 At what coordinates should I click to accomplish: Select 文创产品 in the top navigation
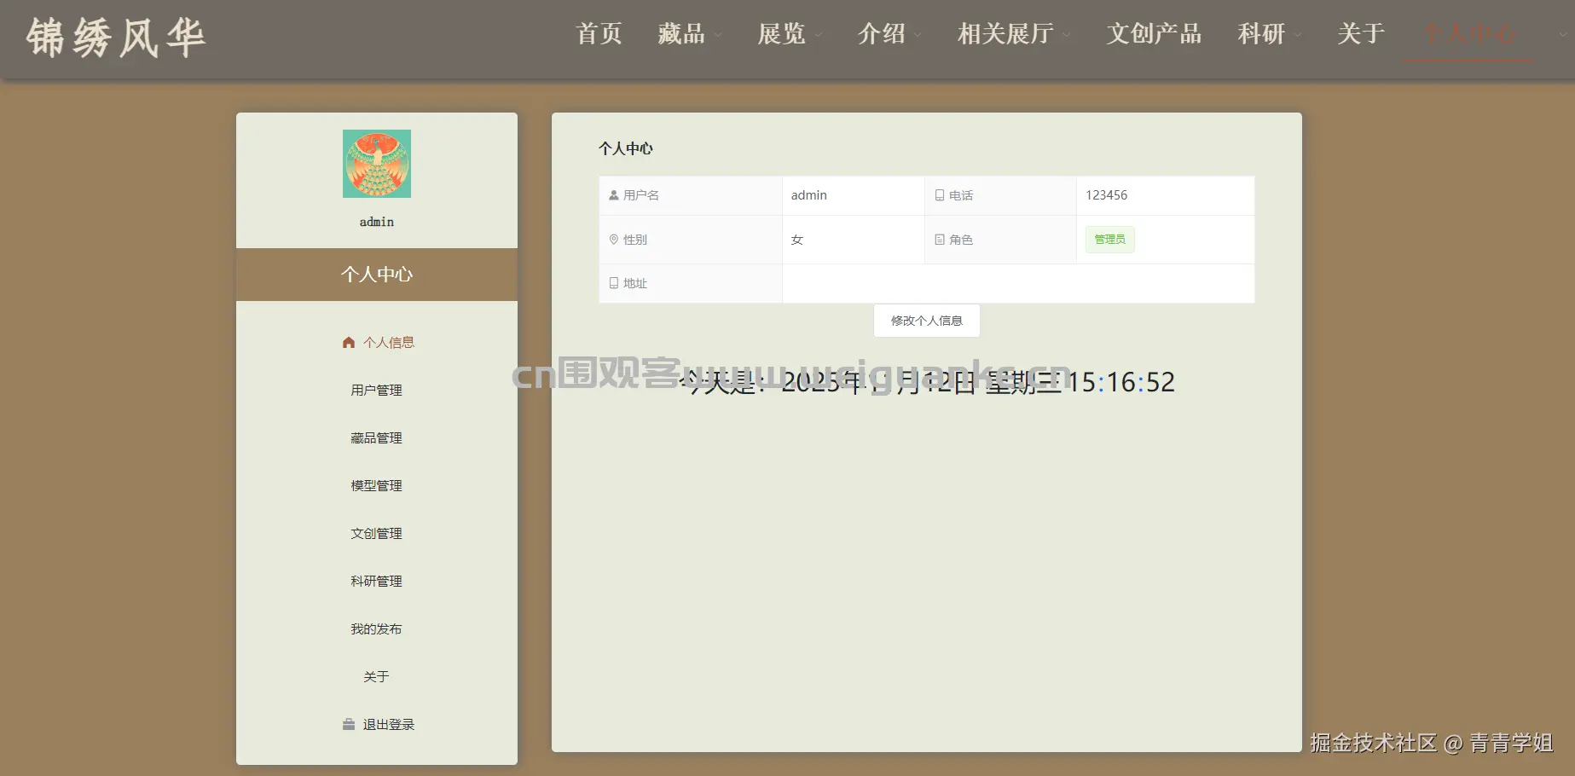coord(1154,35)
